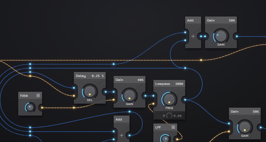Click the Delay time value 0.25 S
The width and height of the screenshot is (266, 142).
coord(98,76)
